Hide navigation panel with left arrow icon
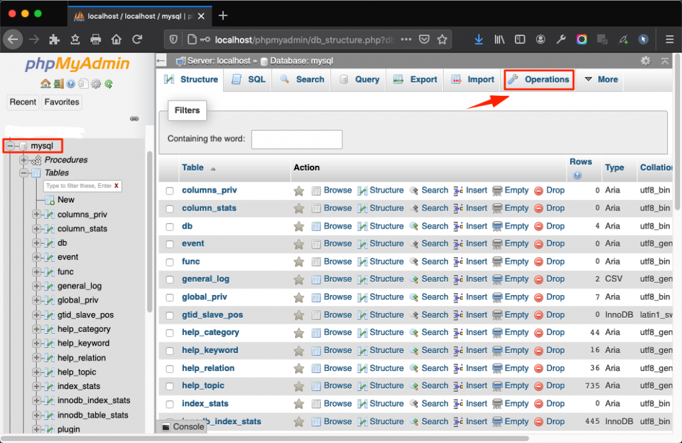This screenshot has width=682, height=443. [161, 61]
